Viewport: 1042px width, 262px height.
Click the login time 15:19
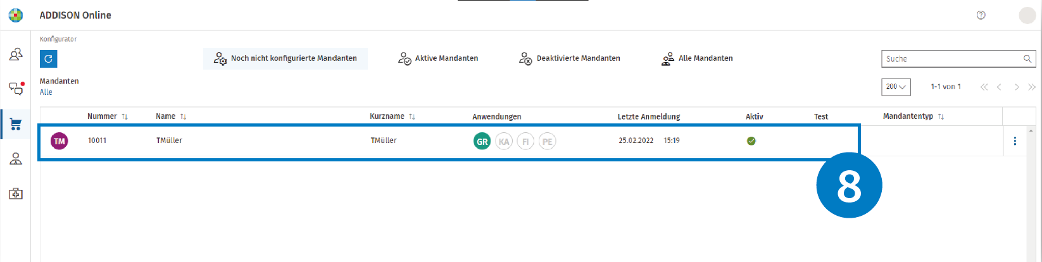(x=672, y=140)
